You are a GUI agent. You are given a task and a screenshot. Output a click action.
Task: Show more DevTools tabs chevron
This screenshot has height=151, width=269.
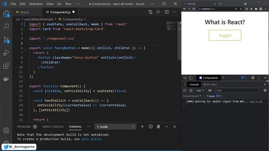tap(223, 78)
